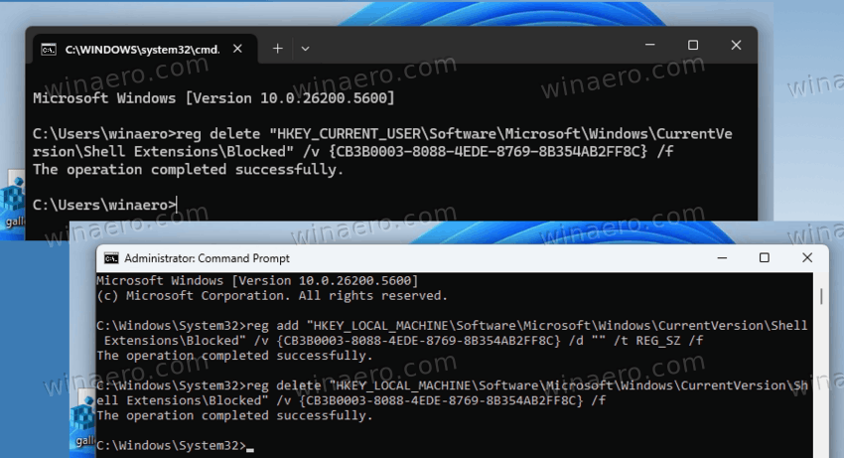Click 'The operation completed successfully.' in Terminal window
Image resolution: width=844 pixels, height=458 pixels.
188,169
